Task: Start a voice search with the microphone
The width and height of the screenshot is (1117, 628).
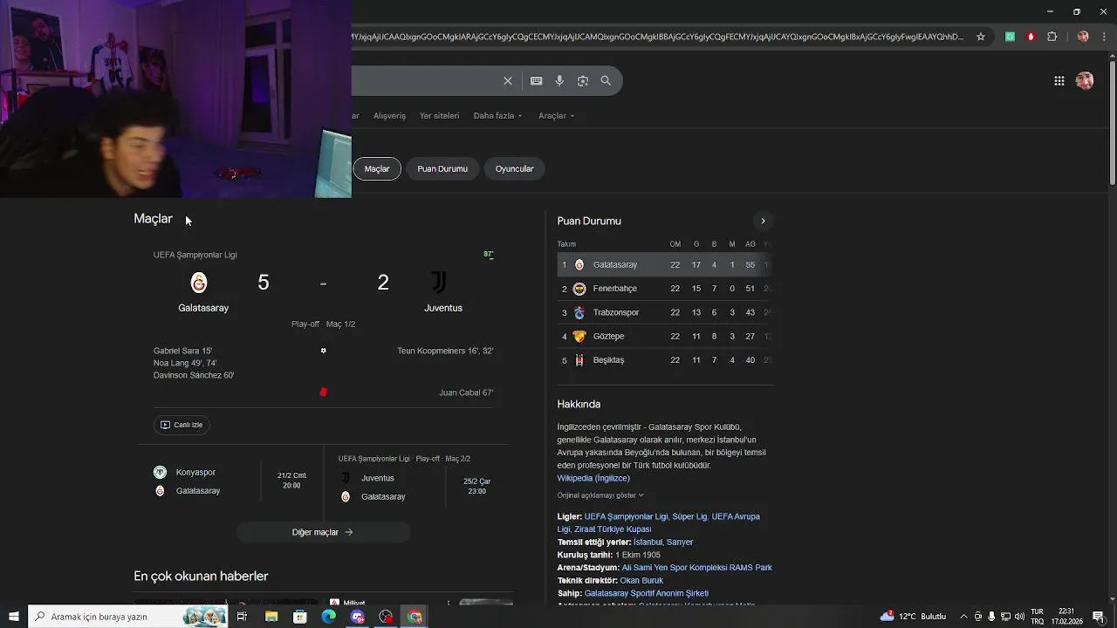Action: click(x=559, y=81)
